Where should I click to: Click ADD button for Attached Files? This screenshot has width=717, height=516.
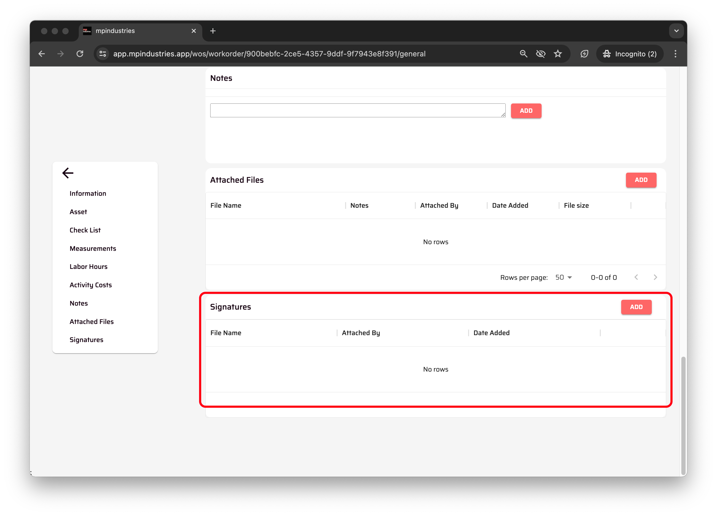[x=641, y=180]
